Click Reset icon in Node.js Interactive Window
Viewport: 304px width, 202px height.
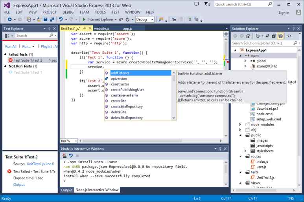[x=71, y=156]
